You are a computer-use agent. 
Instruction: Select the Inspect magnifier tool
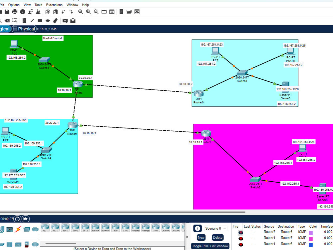pyautogui.click(x=1, y=20)
